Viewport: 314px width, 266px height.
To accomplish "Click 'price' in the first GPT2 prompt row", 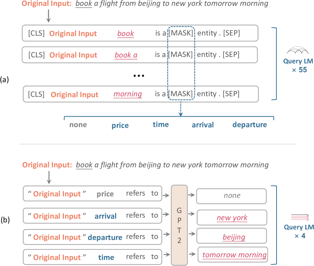I will [105, 194].
